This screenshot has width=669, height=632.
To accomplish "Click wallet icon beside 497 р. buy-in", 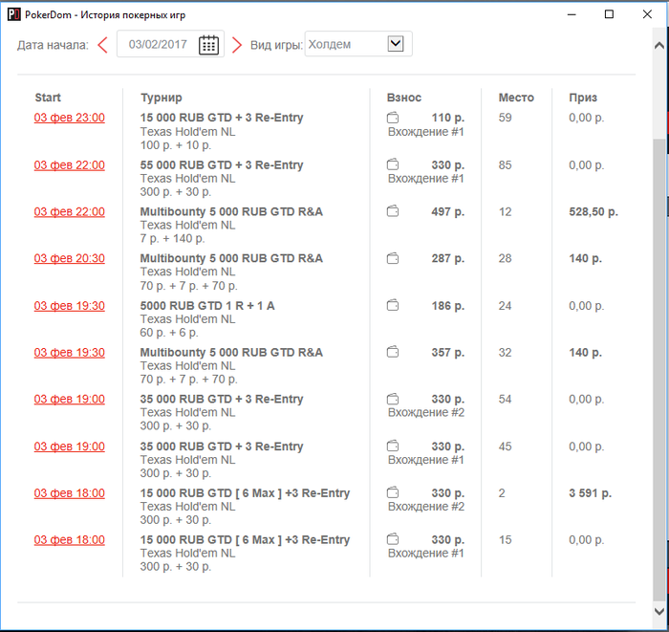I will (x=393, y=211).
